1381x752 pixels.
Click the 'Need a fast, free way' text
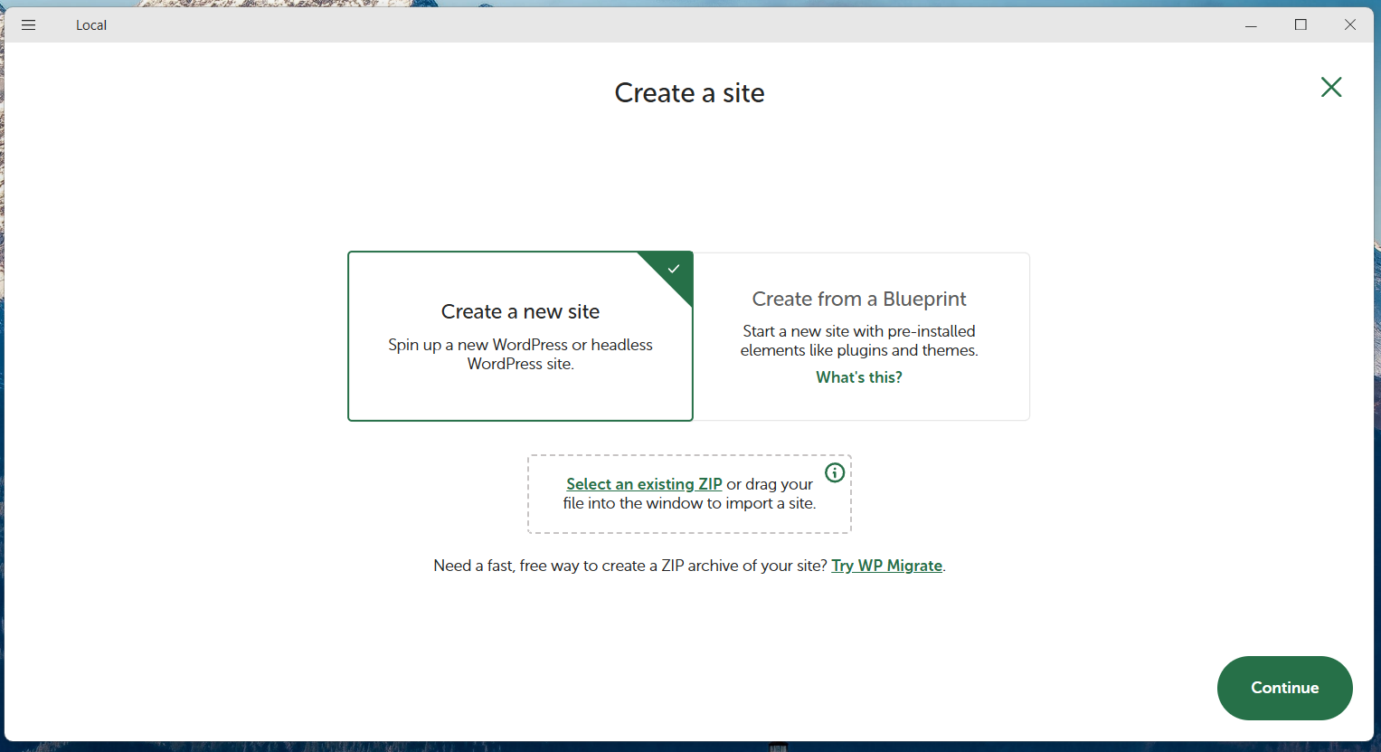(x=630, y=566)
